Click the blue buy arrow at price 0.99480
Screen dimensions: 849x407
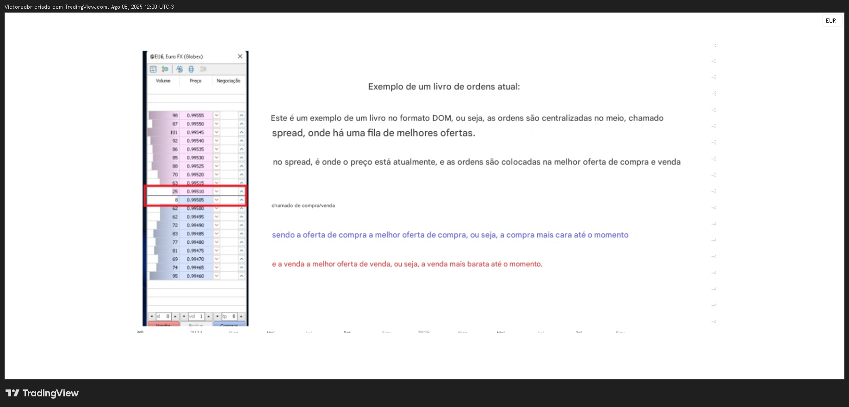coord(242,242)
